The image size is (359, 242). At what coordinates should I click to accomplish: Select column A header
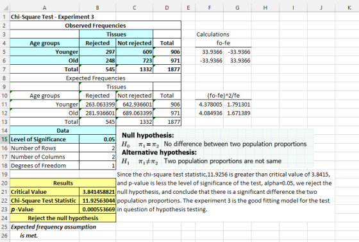pos(44,8)
